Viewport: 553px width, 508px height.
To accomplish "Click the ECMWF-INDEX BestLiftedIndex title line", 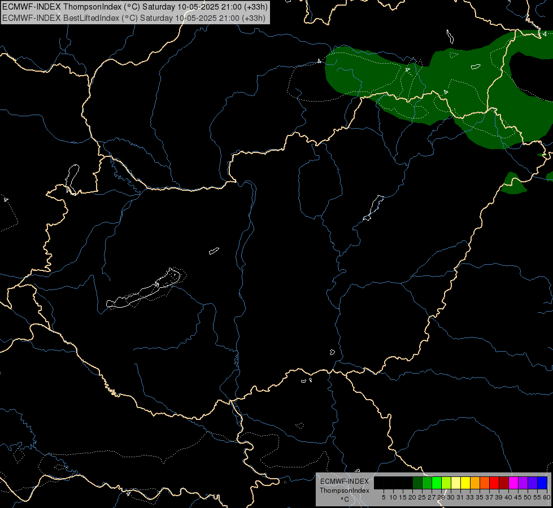I will tap(134, 18).
